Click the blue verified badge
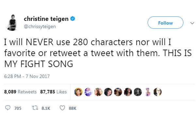196x131 pixels. 73,19
